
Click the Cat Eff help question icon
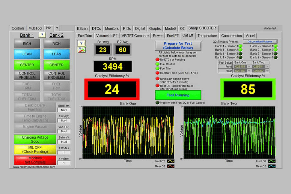tap(81, 43)
